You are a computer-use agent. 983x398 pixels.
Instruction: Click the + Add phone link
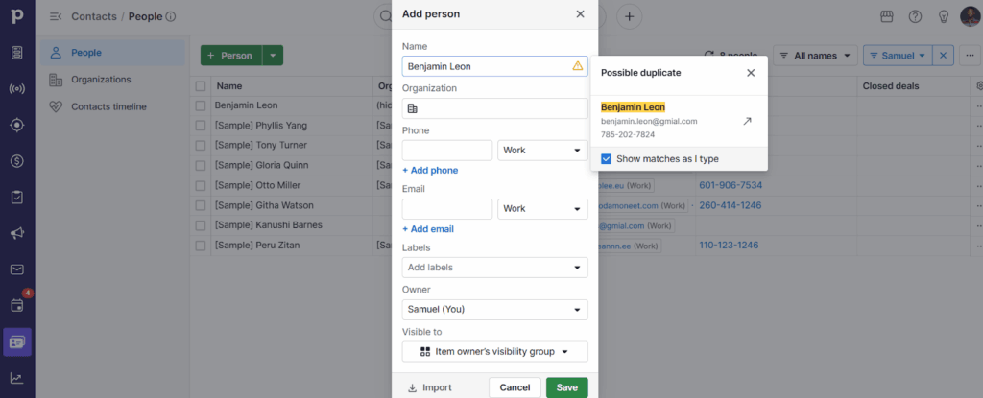coord(430,171)
